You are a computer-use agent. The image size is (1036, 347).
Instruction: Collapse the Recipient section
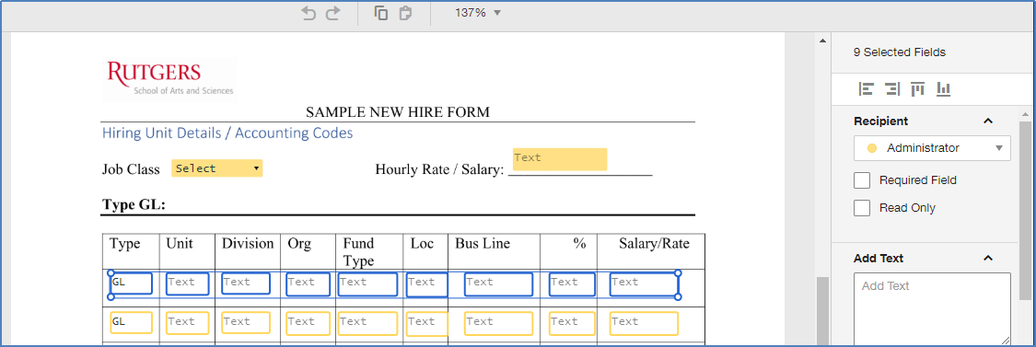point(988,121)
